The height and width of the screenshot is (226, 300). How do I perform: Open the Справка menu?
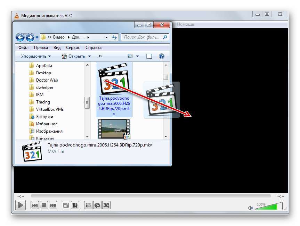94,48
